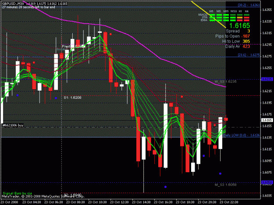The height and width of the screenshot is (205, 274).
Task: Click the 1.6195 price axis label
Action: [x=267, y=103]
